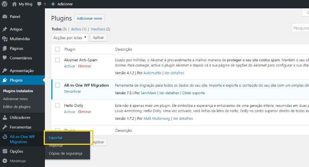Click the My Blog home icon

(14, 4)
